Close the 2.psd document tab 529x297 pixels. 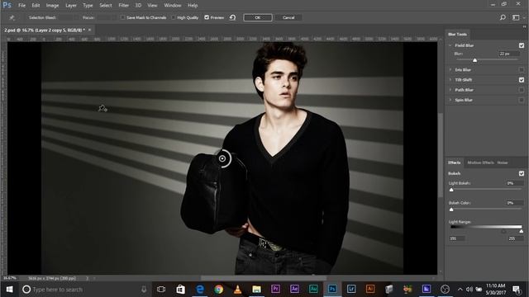click(x=89, y=30)
